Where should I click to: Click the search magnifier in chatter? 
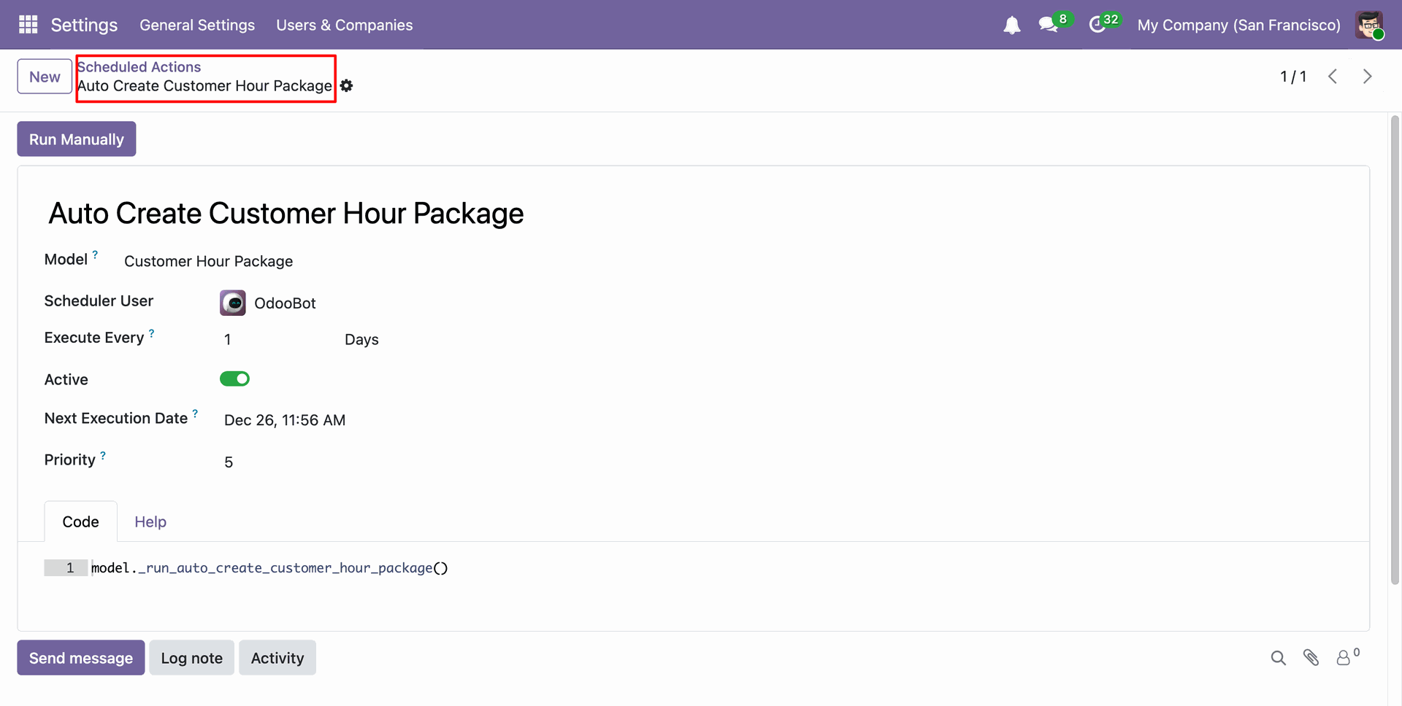[x=1278, y=658]
